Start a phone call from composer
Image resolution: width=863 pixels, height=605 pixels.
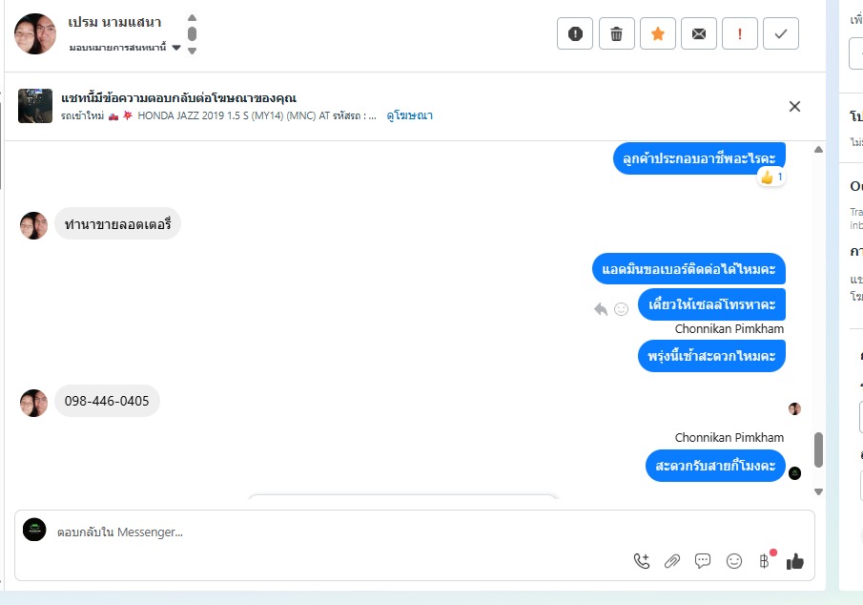pyautogui.click(x=642, y=561)
